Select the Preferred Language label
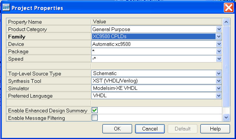This screenshot has height=139, width=236. coord(30,96)
